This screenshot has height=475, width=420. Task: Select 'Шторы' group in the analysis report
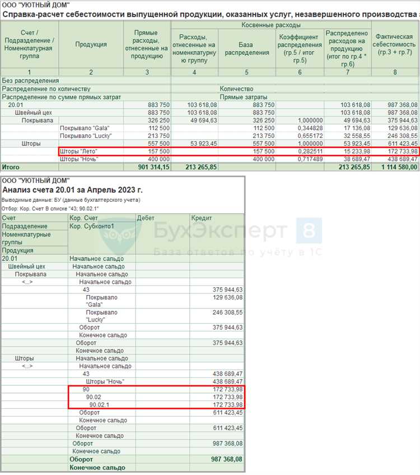[24, 358]
